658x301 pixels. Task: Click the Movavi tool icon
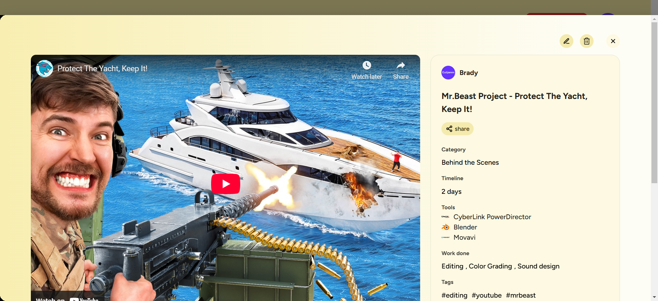click(446, 237)
